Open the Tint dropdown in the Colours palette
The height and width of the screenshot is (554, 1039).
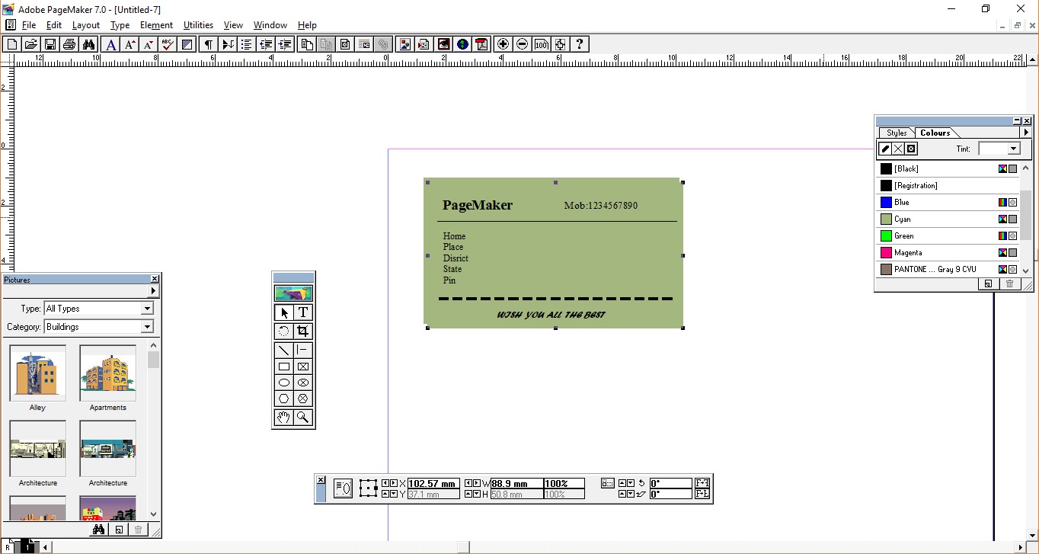click(1015, 149)
